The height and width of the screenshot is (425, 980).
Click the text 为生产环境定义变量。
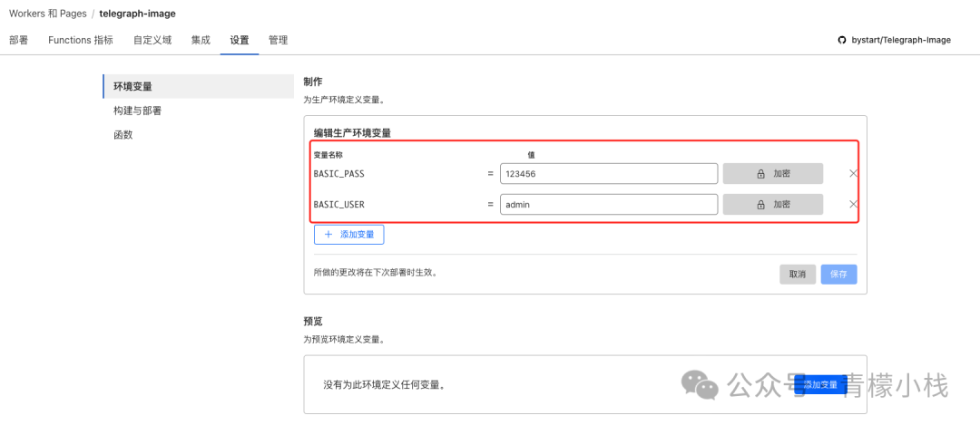click(343, 100)
